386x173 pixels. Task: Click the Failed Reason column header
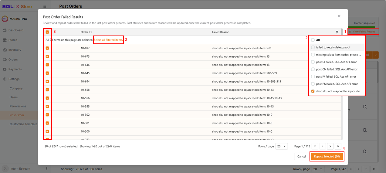click(x=221, y=32)
